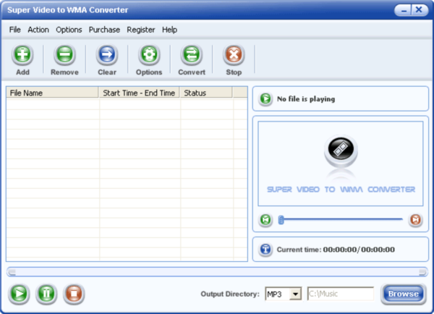Image resolution: width=434 pixels, height=314 pixels.
Task: Click the green Pause button at bottom
Action: 46,293
